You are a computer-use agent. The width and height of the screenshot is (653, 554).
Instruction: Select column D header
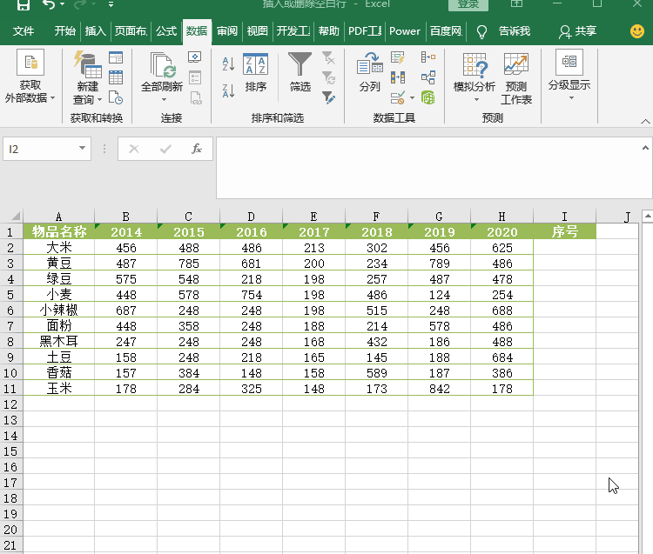[x=251, y=217]
